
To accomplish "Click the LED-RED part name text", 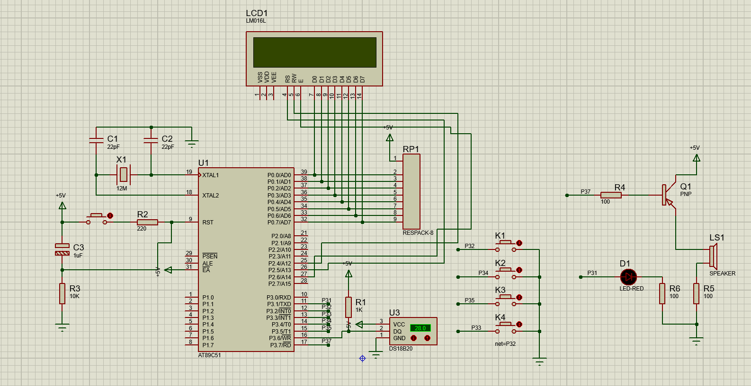I will (632, 289).
